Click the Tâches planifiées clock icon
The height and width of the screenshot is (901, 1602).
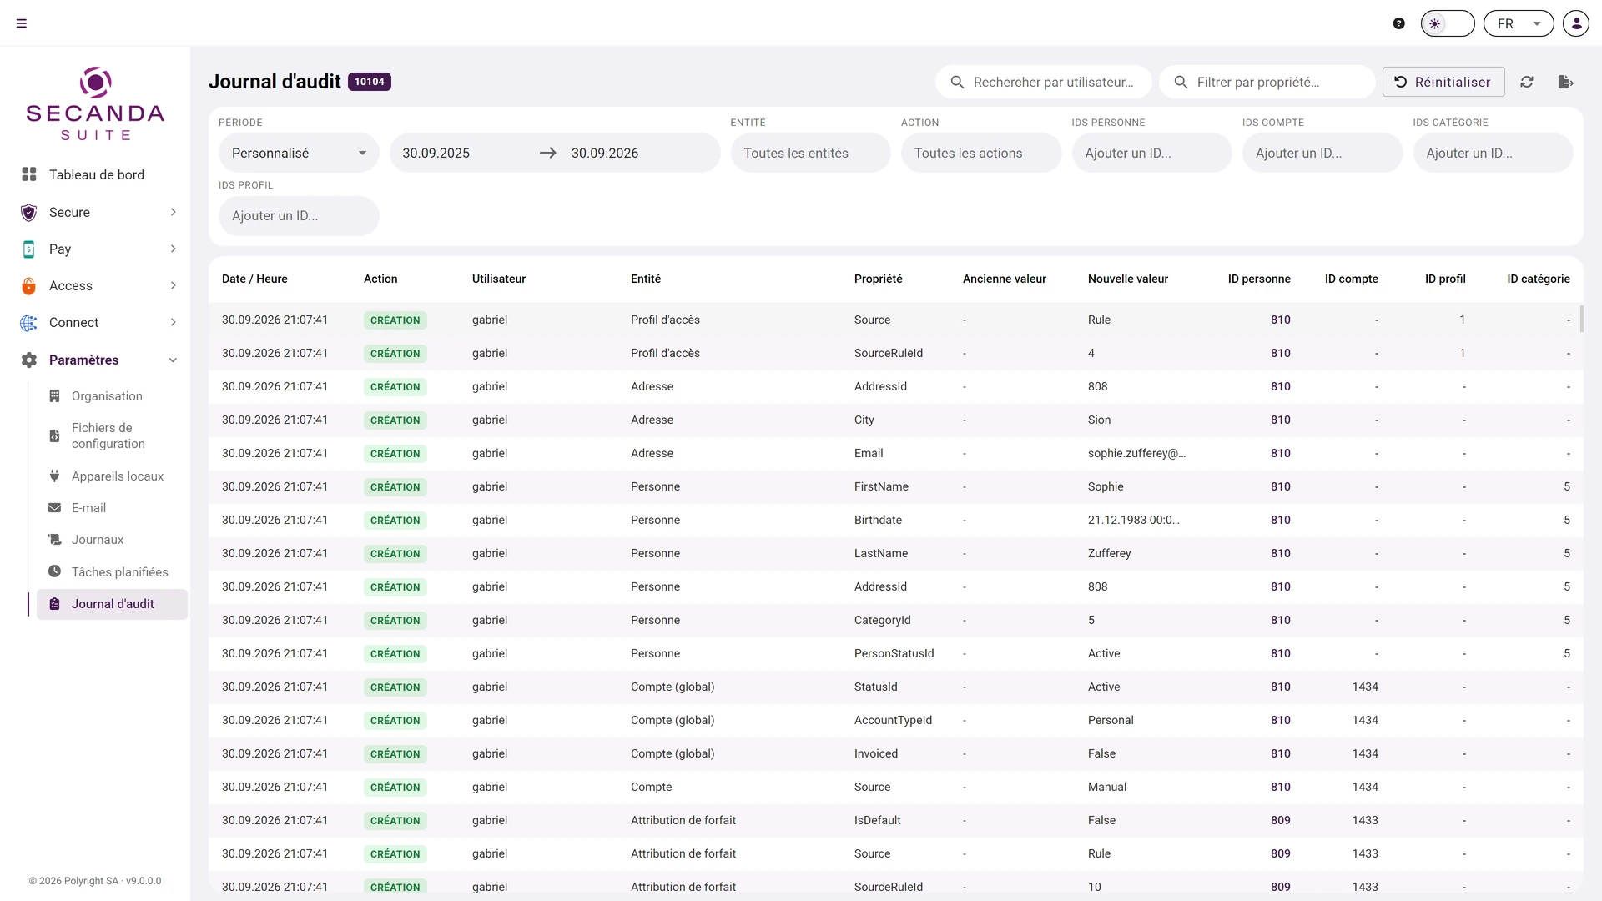click(54, 571)
